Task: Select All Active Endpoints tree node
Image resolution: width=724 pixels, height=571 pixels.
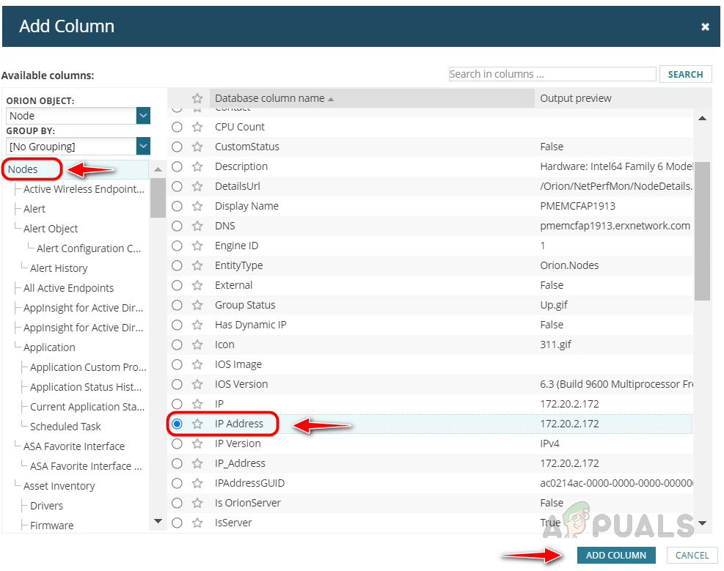Action: [68, 288]
